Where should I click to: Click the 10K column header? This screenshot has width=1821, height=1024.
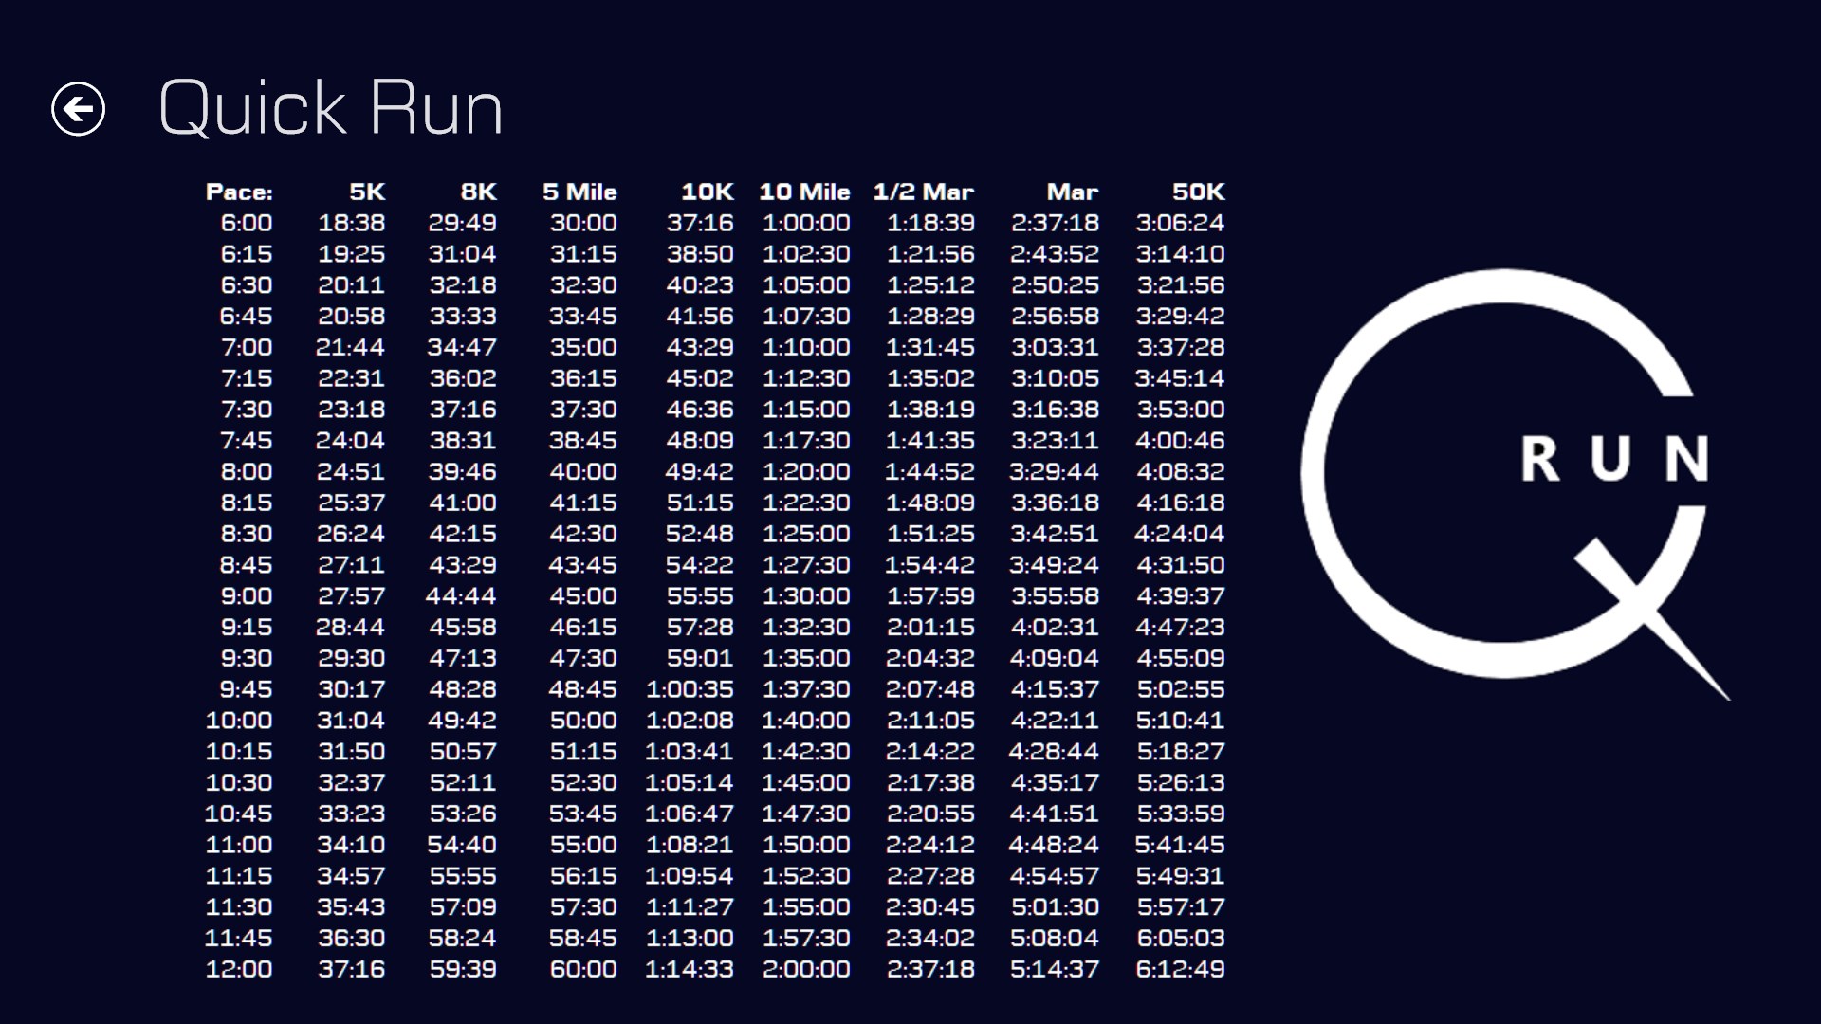(x=707, y=192)
